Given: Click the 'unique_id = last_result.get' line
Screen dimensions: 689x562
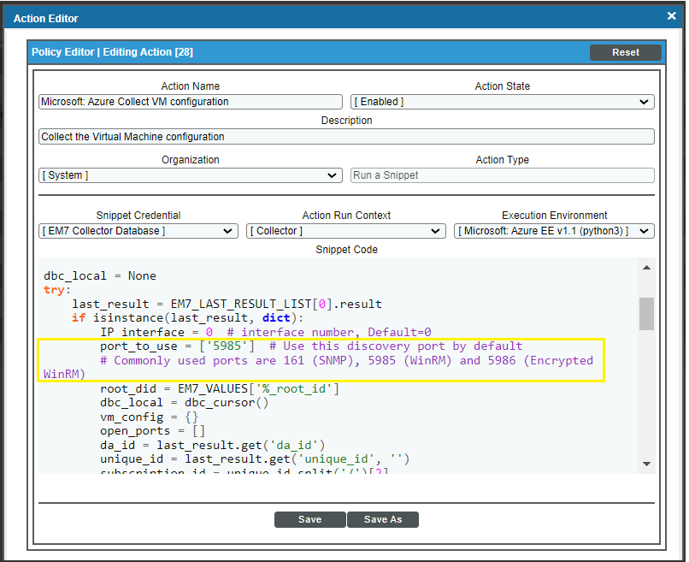Looking at the screenshot, I should [x=255, y=459].
